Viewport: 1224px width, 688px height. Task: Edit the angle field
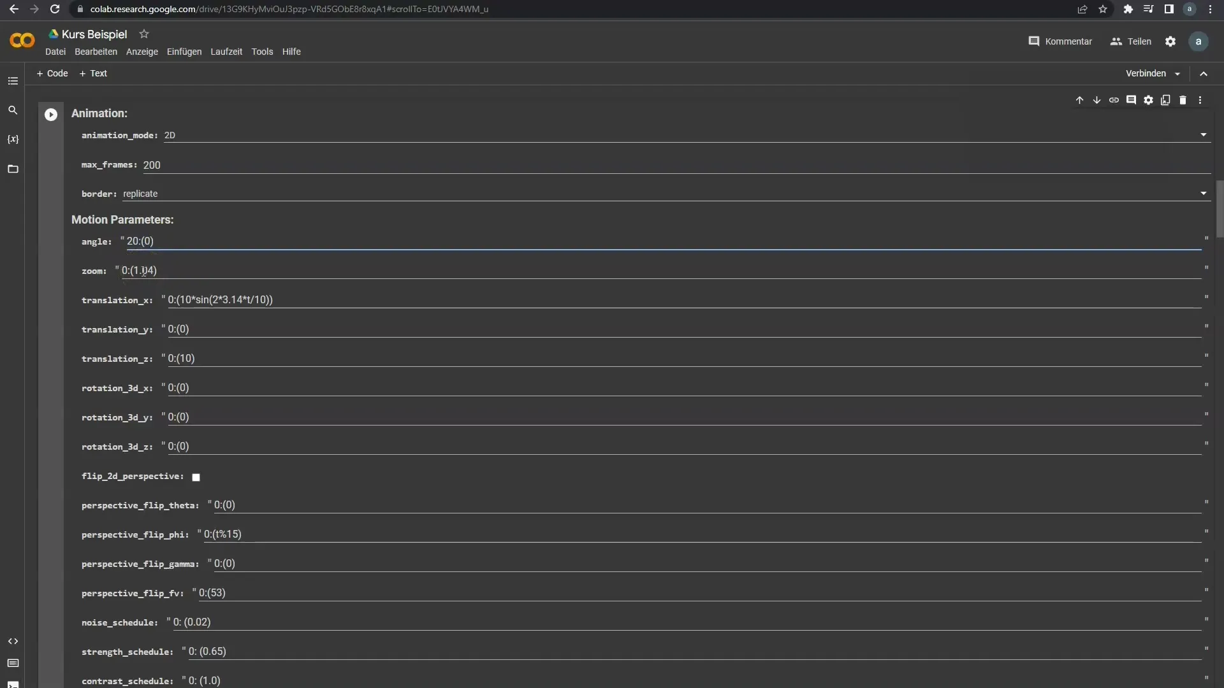tap(664, 241)
